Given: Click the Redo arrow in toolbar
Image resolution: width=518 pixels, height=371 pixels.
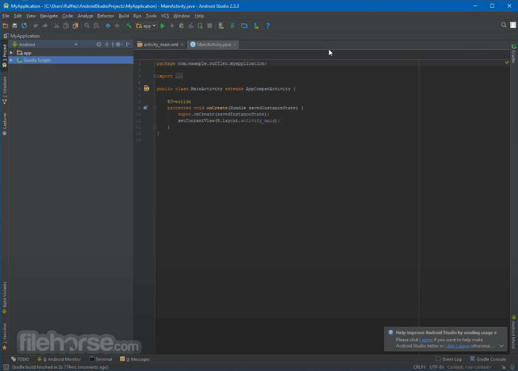Looking at the screenshot, I should point(45,26).
